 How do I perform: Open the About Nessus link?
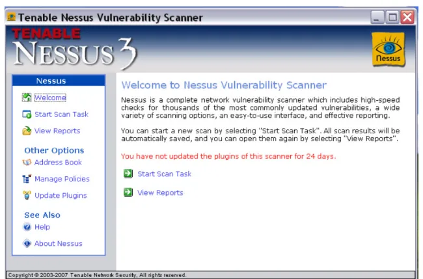pyautogui.click(x=59, y=243)
